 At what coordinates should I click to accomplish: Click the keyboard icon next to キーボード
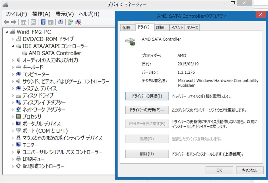click(19, 67)
